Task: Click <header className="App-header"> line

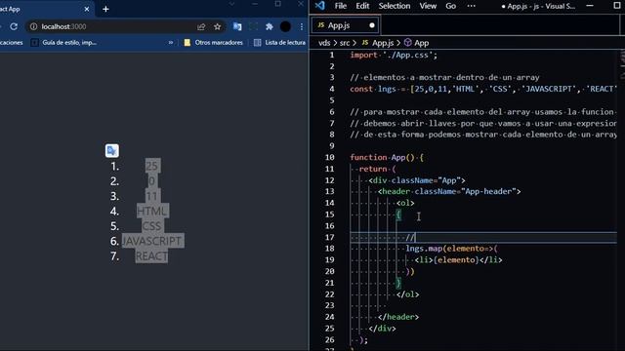Action: [x=449, y=191]
